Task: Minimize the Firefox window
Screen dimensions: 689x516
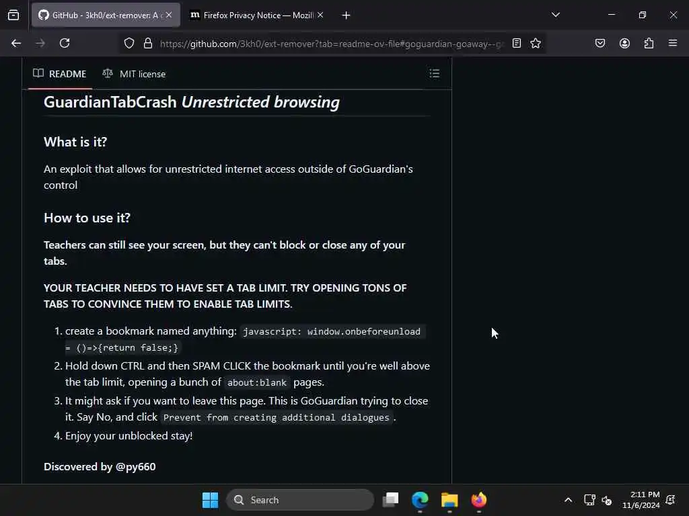Action: click(612, 15)
